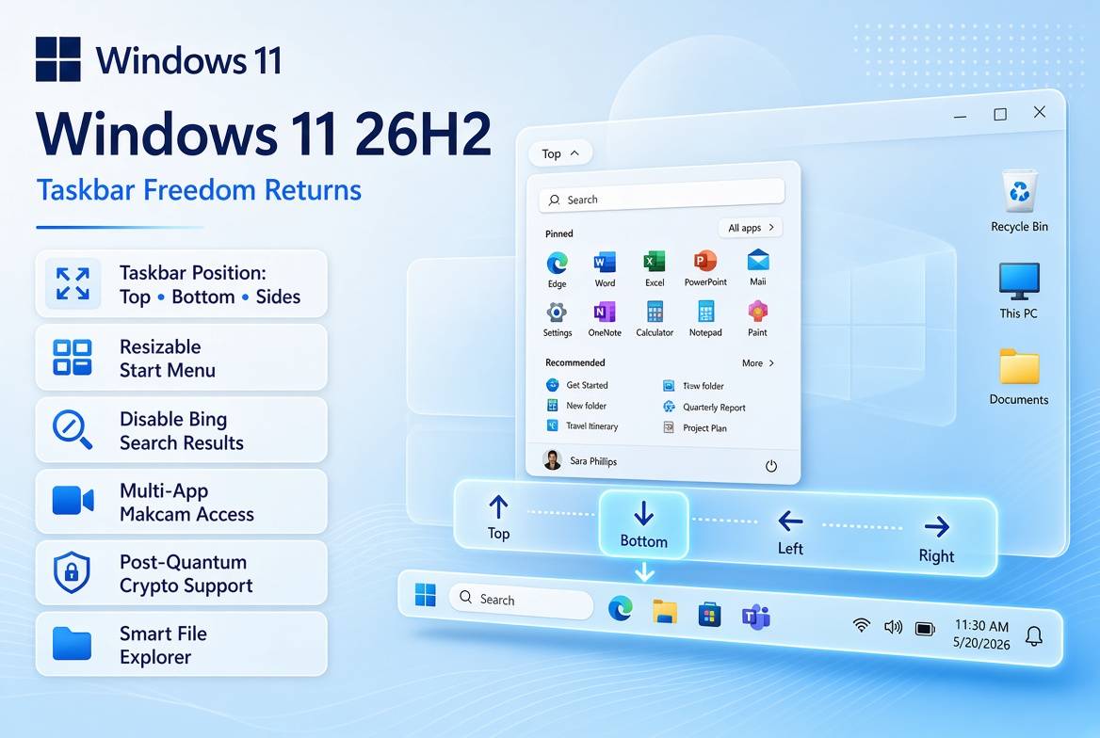Open the Documents folder on the desktop
Image resolution: width=1100 pixels, height=738 pixels.
1019,377
